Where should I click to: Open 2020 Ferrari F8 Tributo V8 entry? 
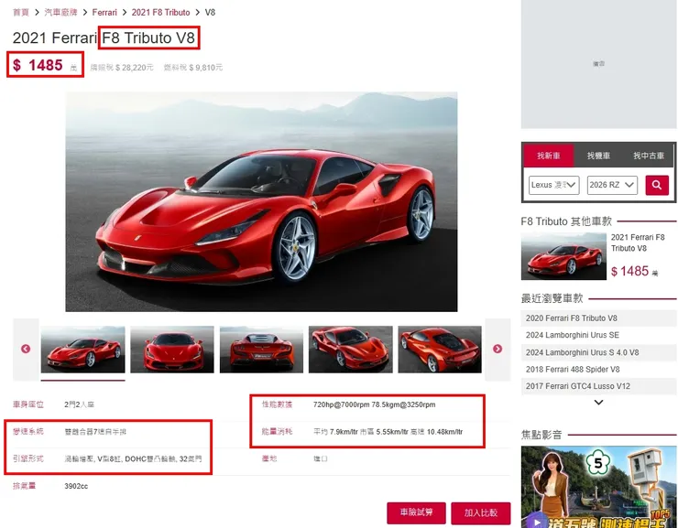[x=598, y=318]
